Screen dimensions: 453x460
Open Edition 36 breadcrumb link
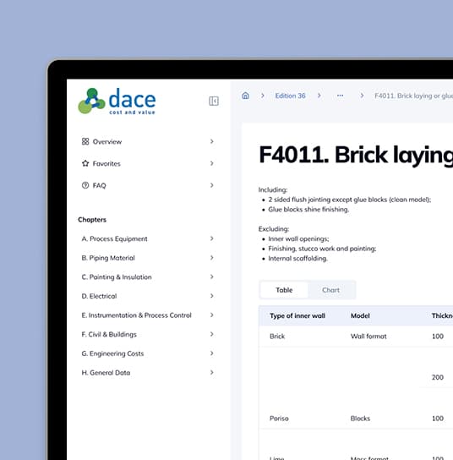click(x=290, y=96)
